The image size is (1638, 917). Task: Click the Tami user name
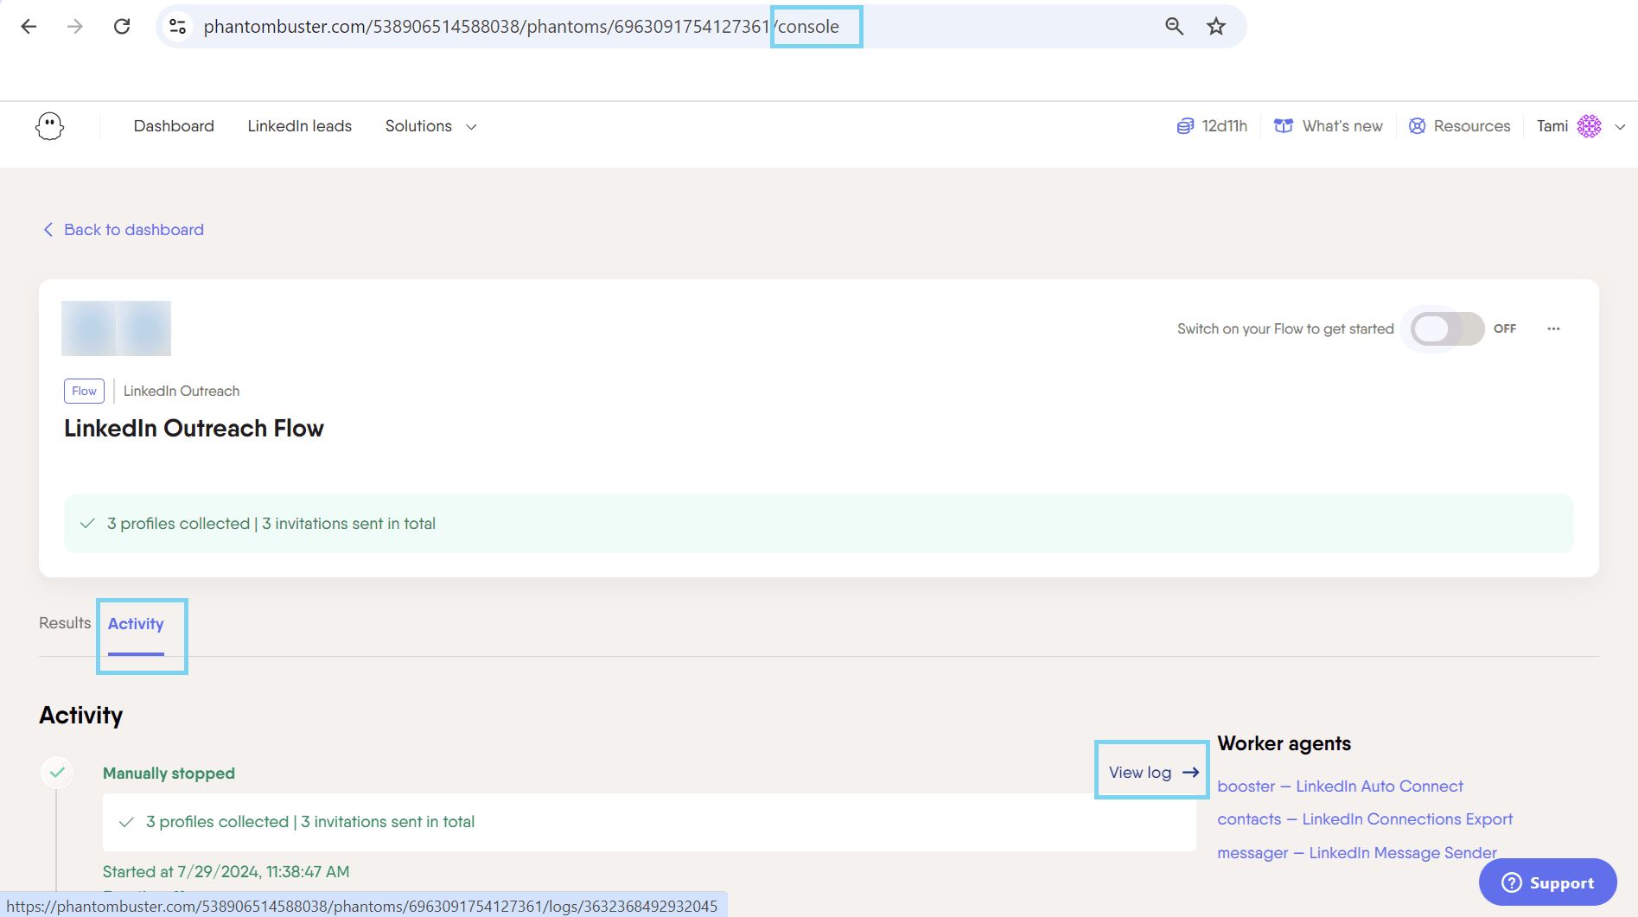coord(1552,126)
